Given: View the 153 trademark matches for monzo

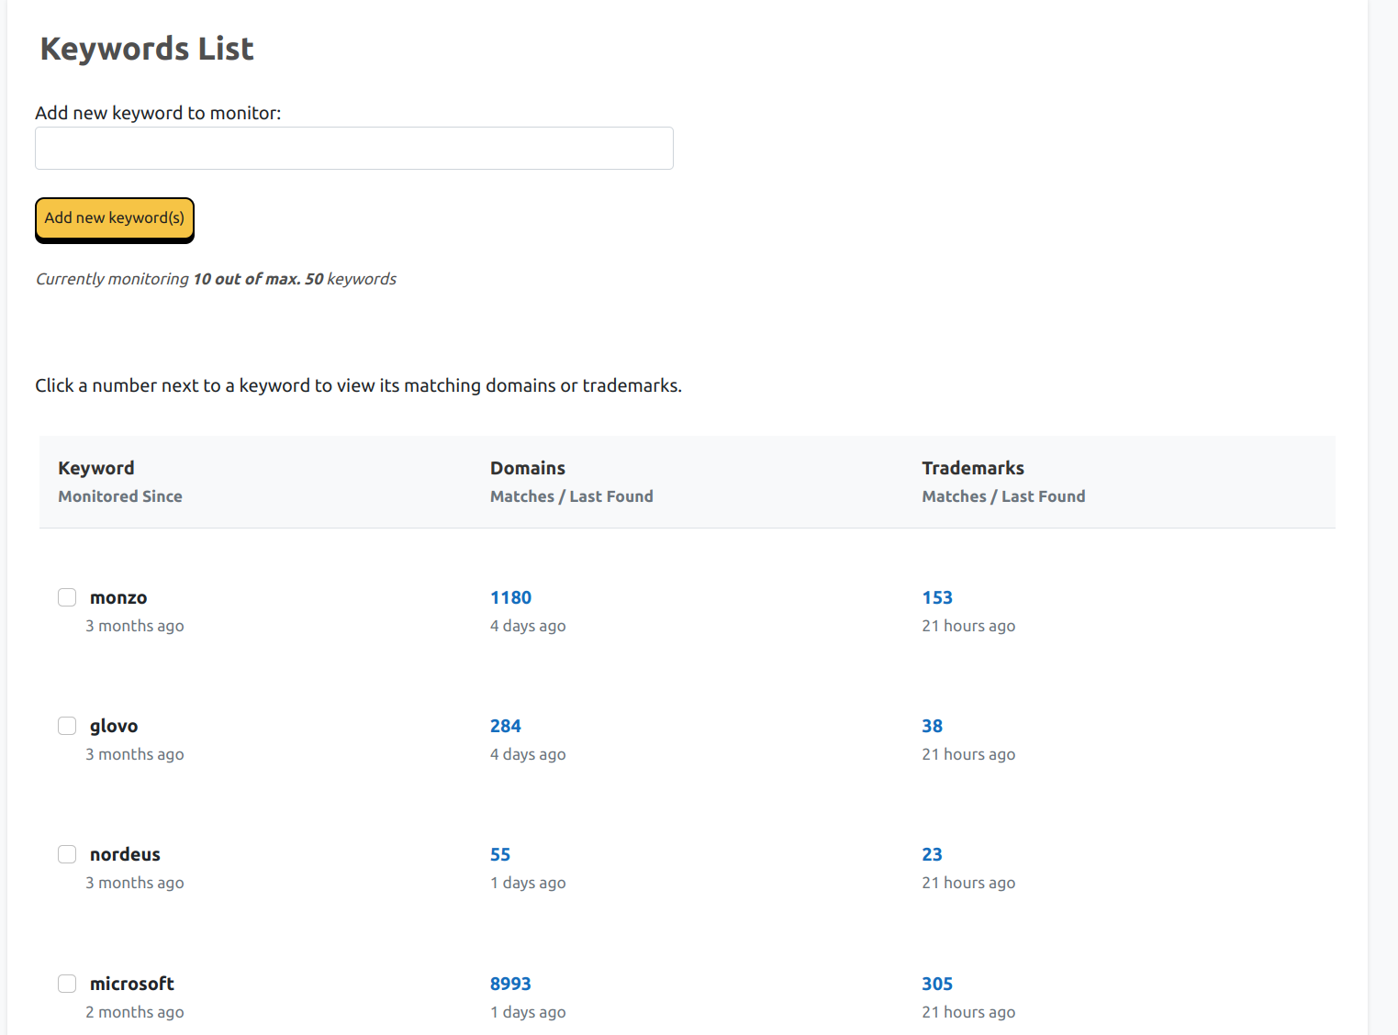Looking at the screenshot, I should click(936, 597).
